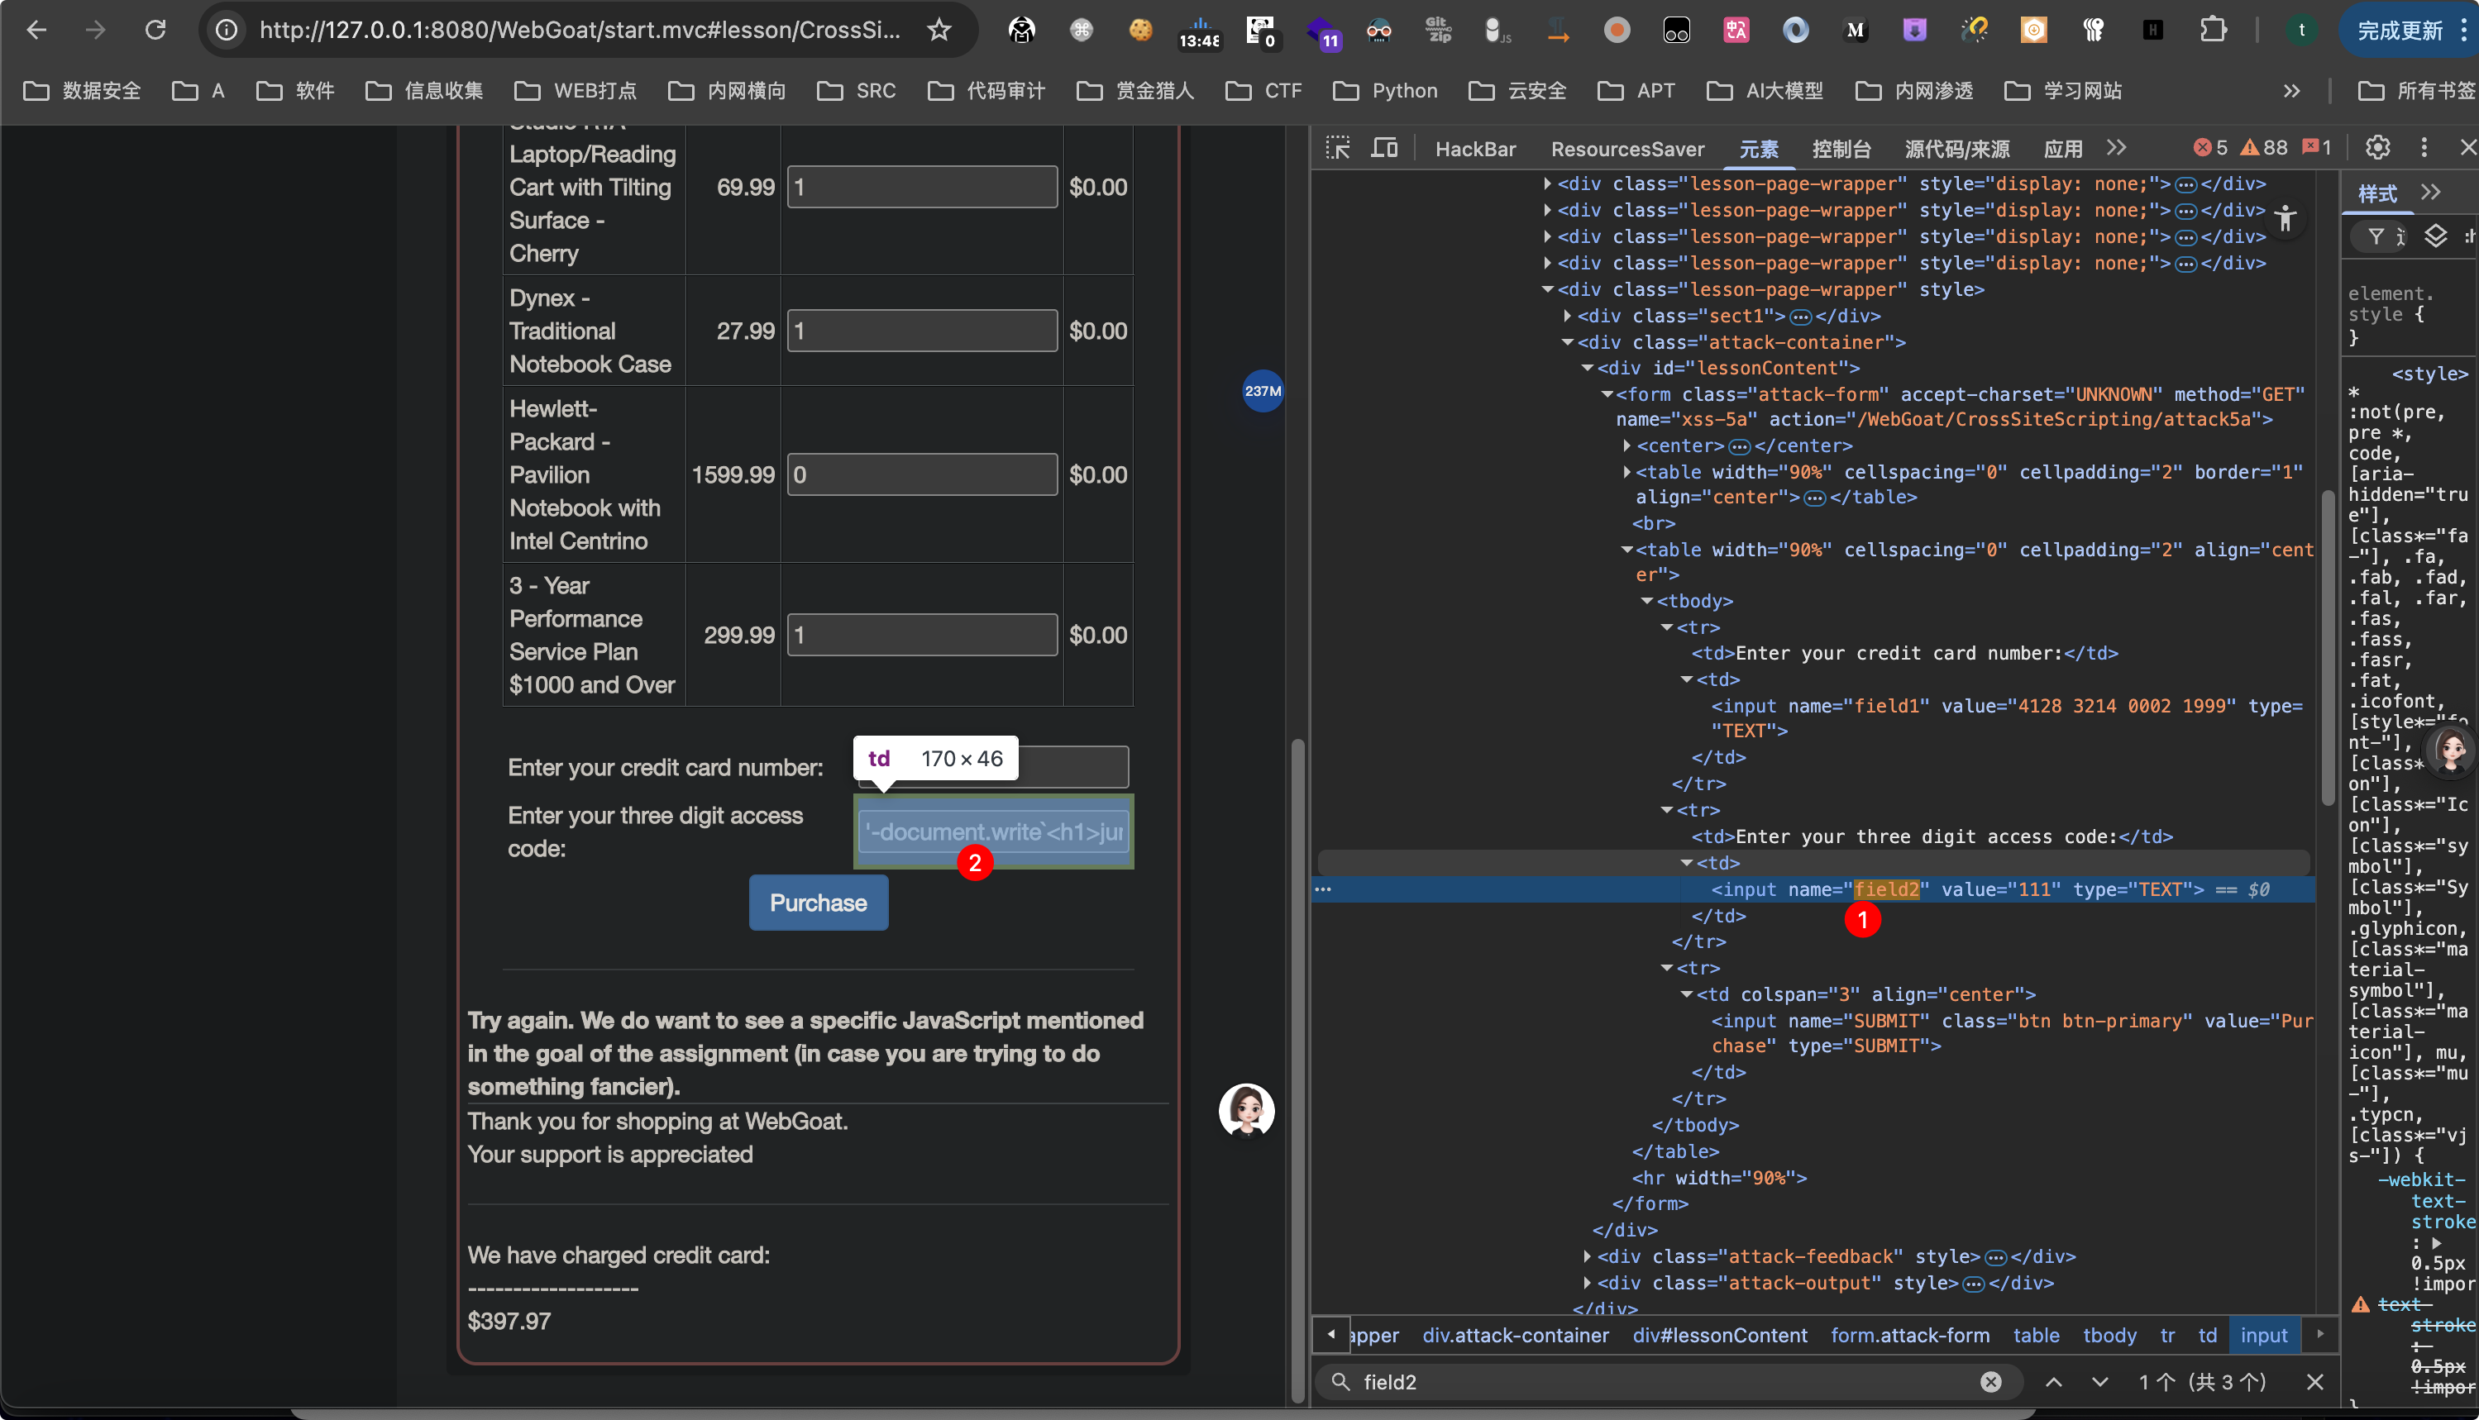
Task: Open the purple download-shield extension
Action: [1915, 31]
